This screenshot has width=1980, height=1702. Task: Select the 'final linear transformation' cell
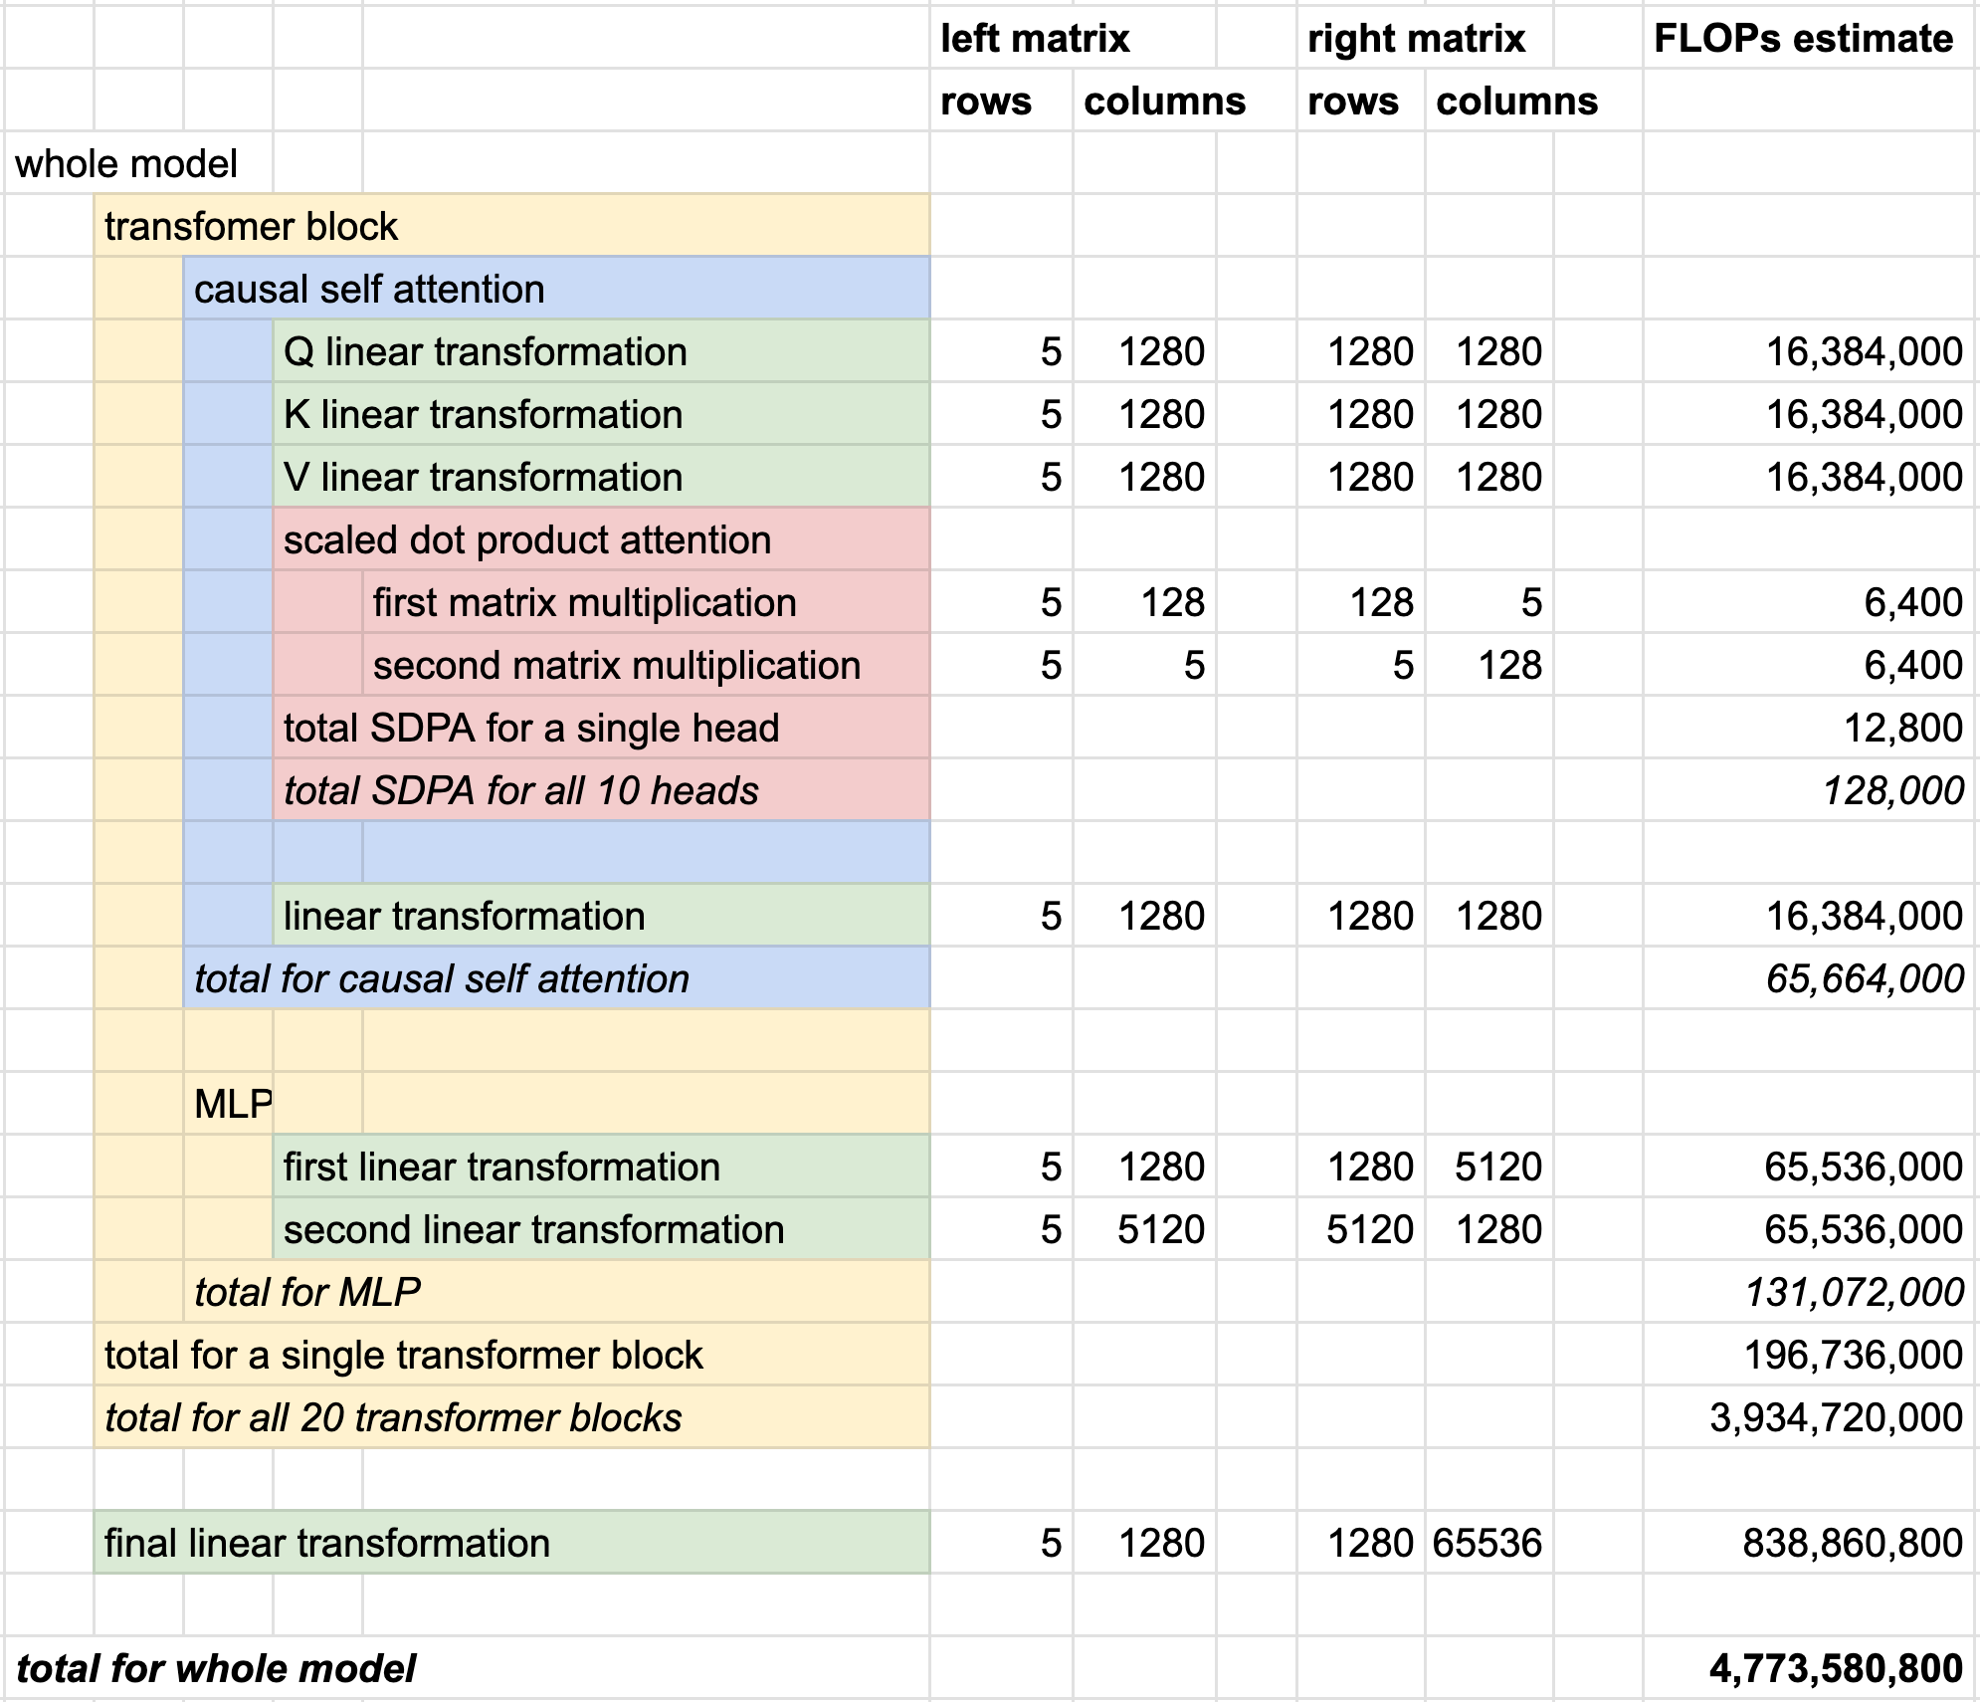[x=327, y=1544]
